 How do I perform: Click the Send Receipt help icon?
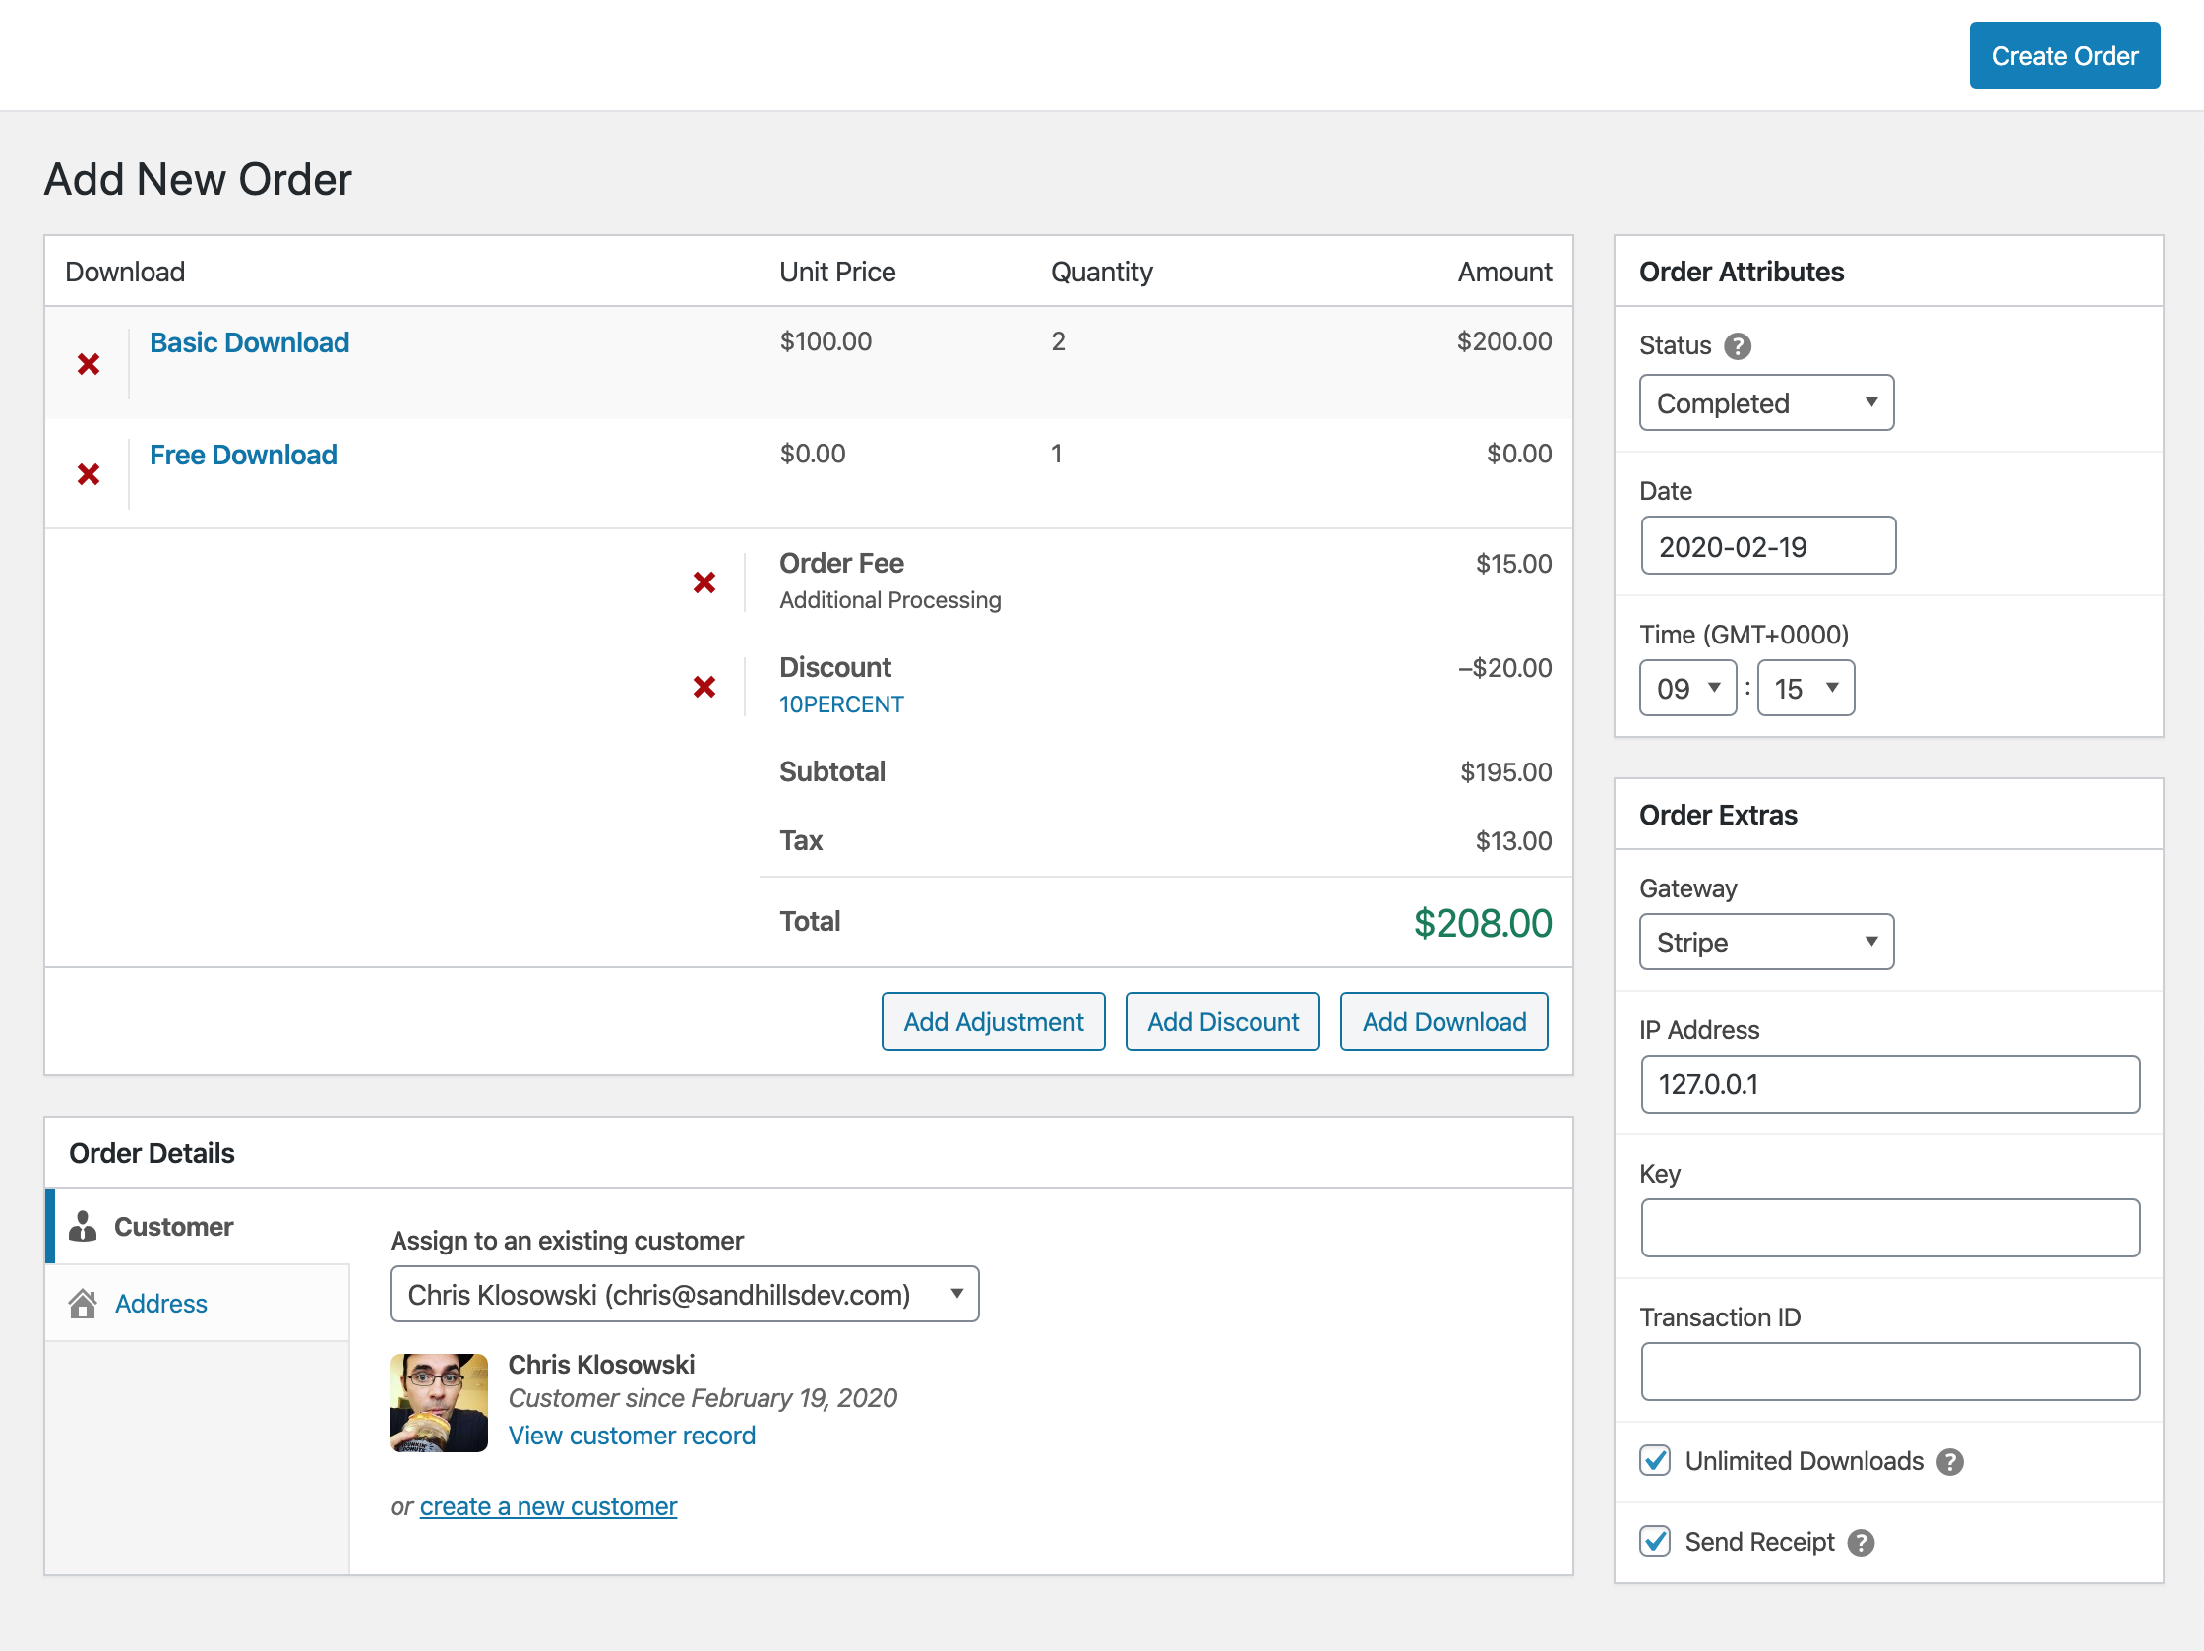click(x=1861, y=1543)
